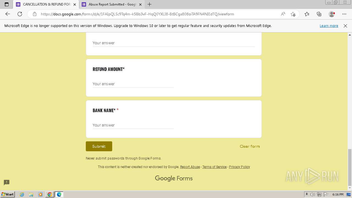Focus the topmost Your answer field
The image size is (352, 198).
[174, 43]
